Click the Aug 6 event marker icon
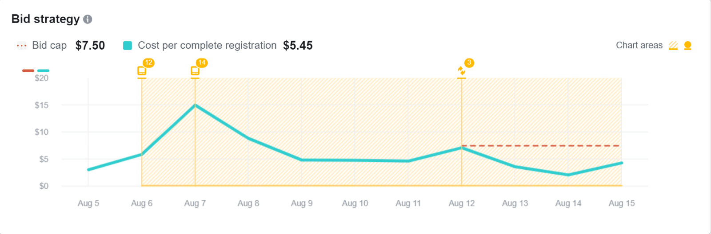Screen dimensions: 711x234 142,71
